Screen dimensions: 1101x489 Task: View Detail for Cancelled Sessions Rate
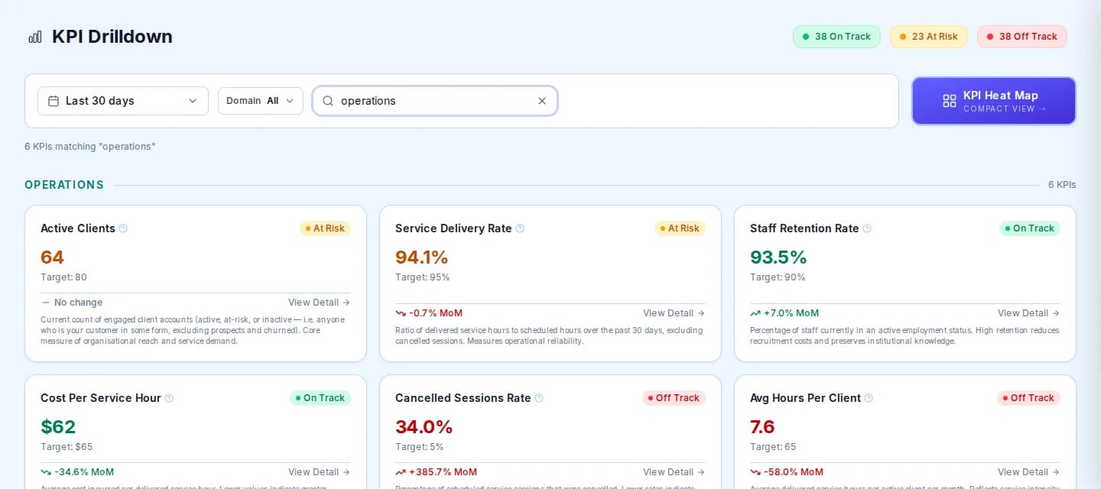tap(674, 472)
